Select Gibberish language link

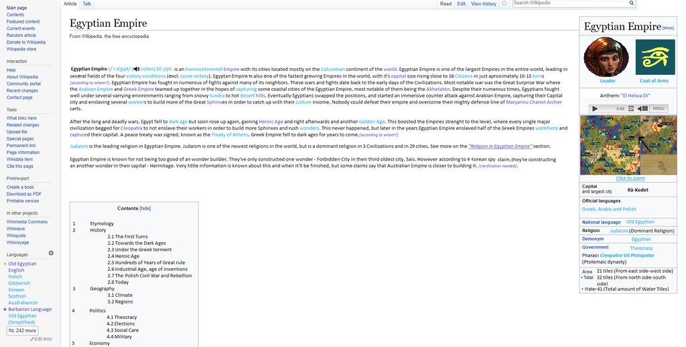pyautogui.click(x=19, y=283)
